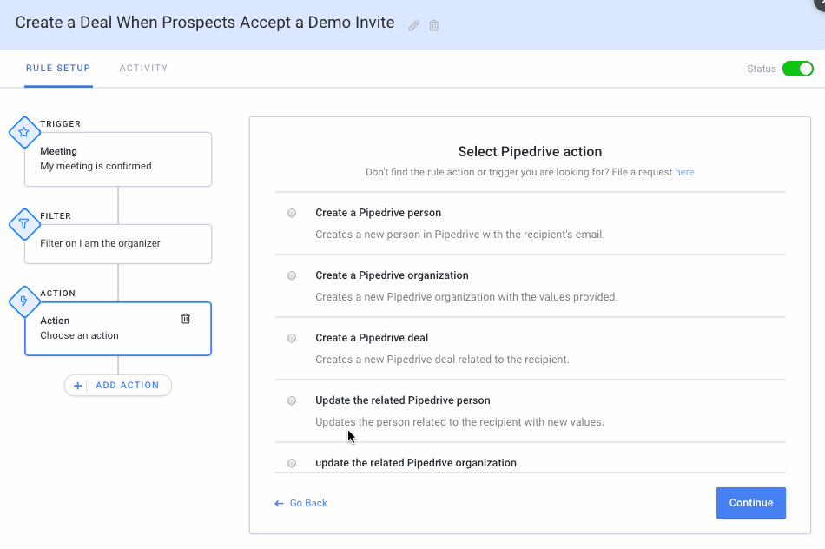Delete the Action step with trash icon
This screenshot has width=825, height=549.
(x=185, y=319)
